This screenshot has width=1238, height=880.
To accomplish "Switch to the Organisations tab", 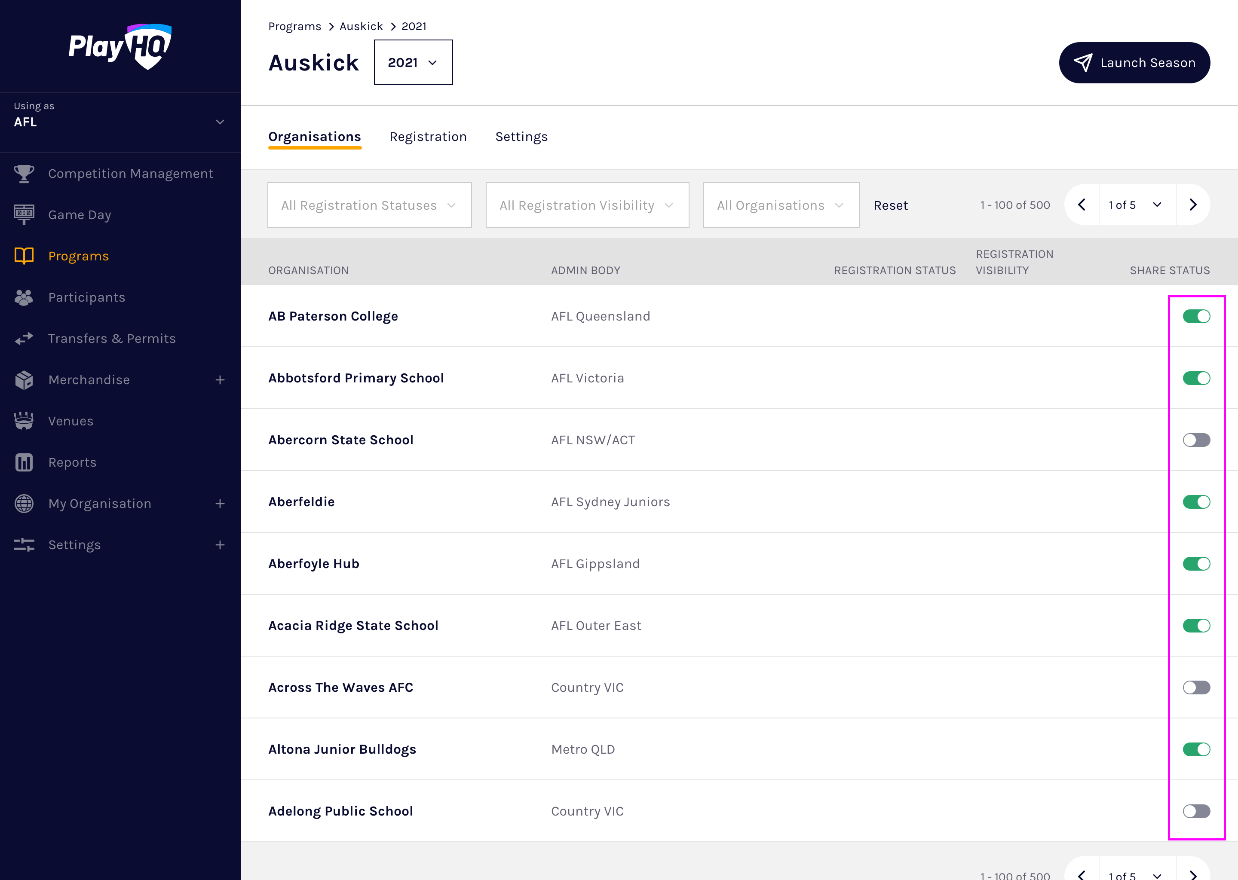I will pos(314,137).
